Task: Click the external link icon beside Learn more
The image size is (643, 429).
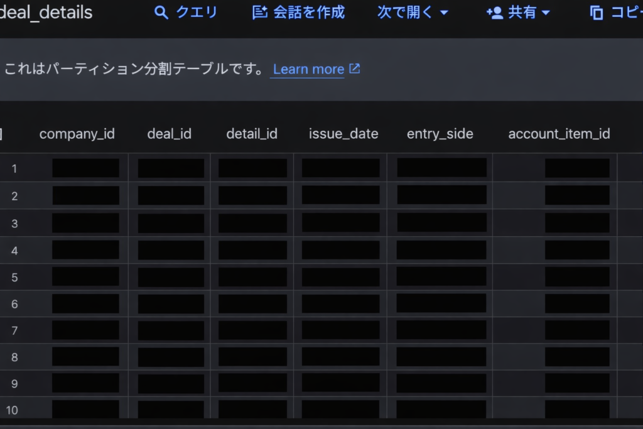Action: pos(355,68)
